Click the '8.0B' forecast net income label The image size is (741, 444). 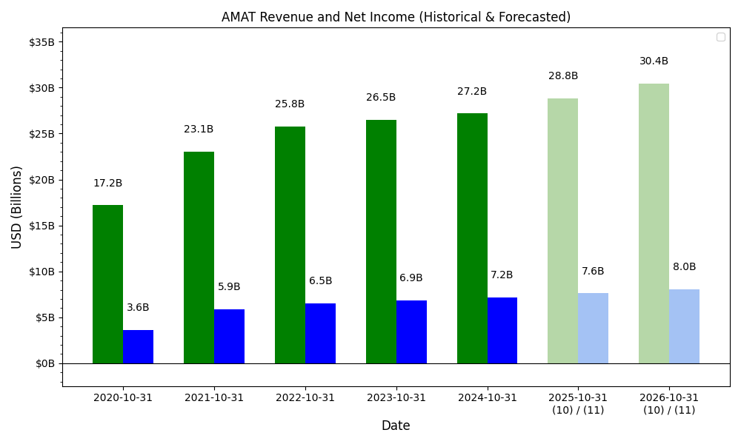point(684,267)
